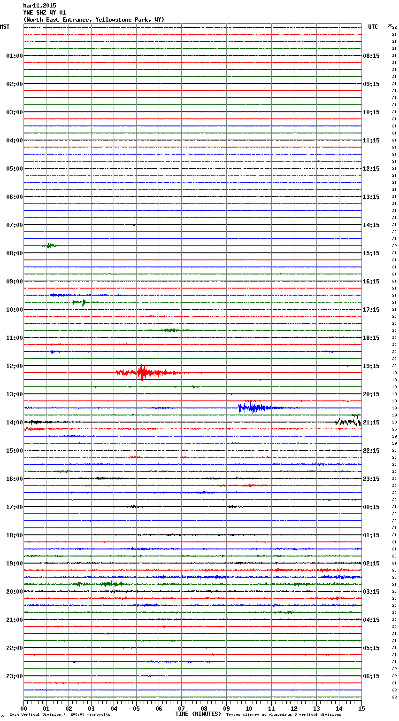This screenshot has height=721, width=399.
Task: Click the TIME (MINUTES) axis title
Action: point(198,714)
